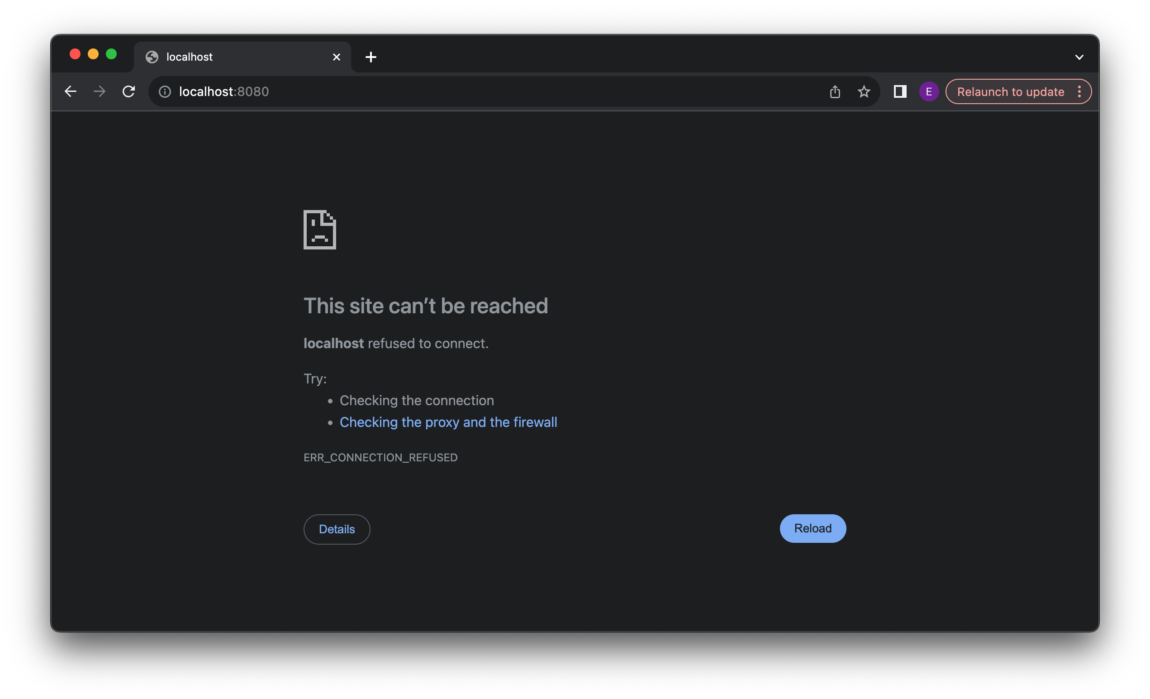The height and width of the screenshot is (699, 1150).
Task: Click the Details button for error info
Action: pyautogui.click(x=337, y=529)
